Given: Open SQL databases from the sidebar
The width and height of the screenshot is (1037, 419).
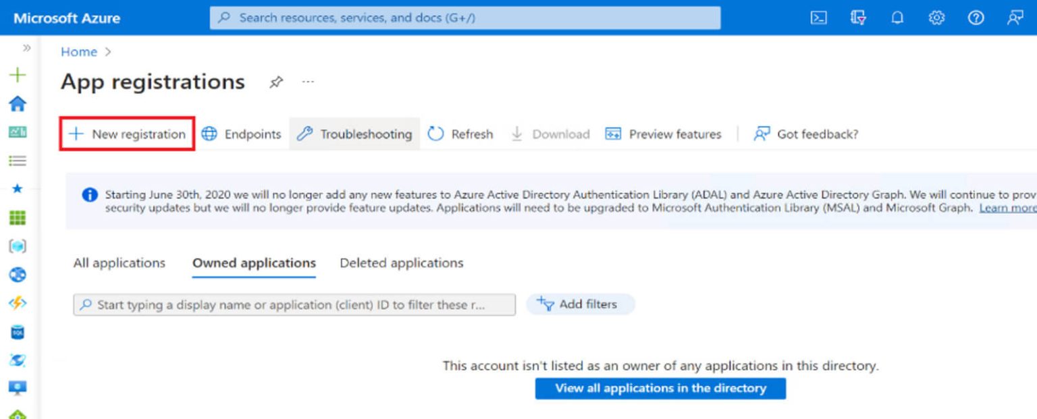Looking at the screenshot, I should click(x=18, y=333).
